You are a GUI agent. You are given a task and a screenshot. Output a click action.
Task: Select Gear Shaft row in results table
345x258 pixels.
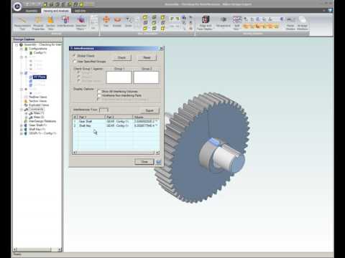coord(115,121)
